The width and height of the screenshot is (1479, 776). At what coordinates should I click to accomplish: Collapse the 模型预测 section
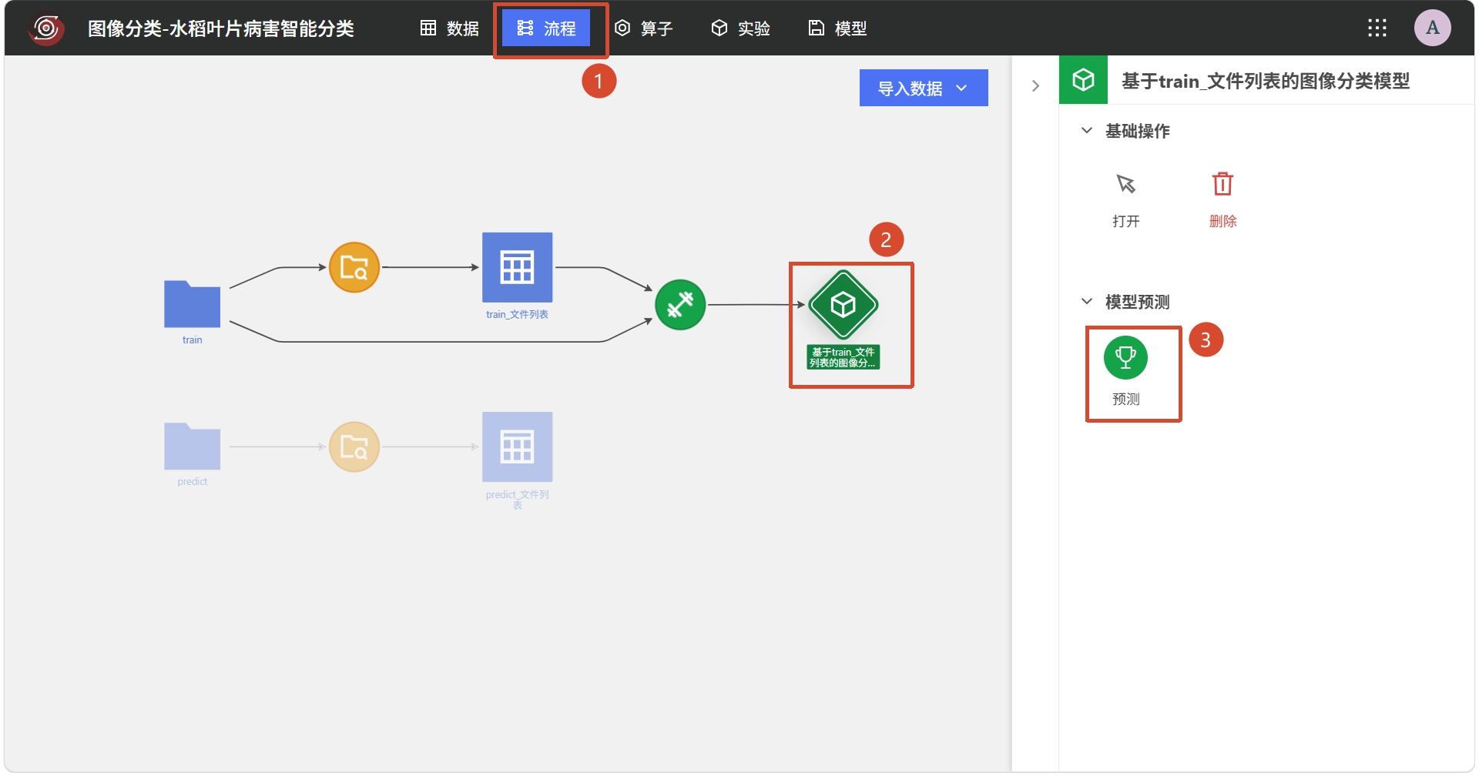(x=1087, y=302)
